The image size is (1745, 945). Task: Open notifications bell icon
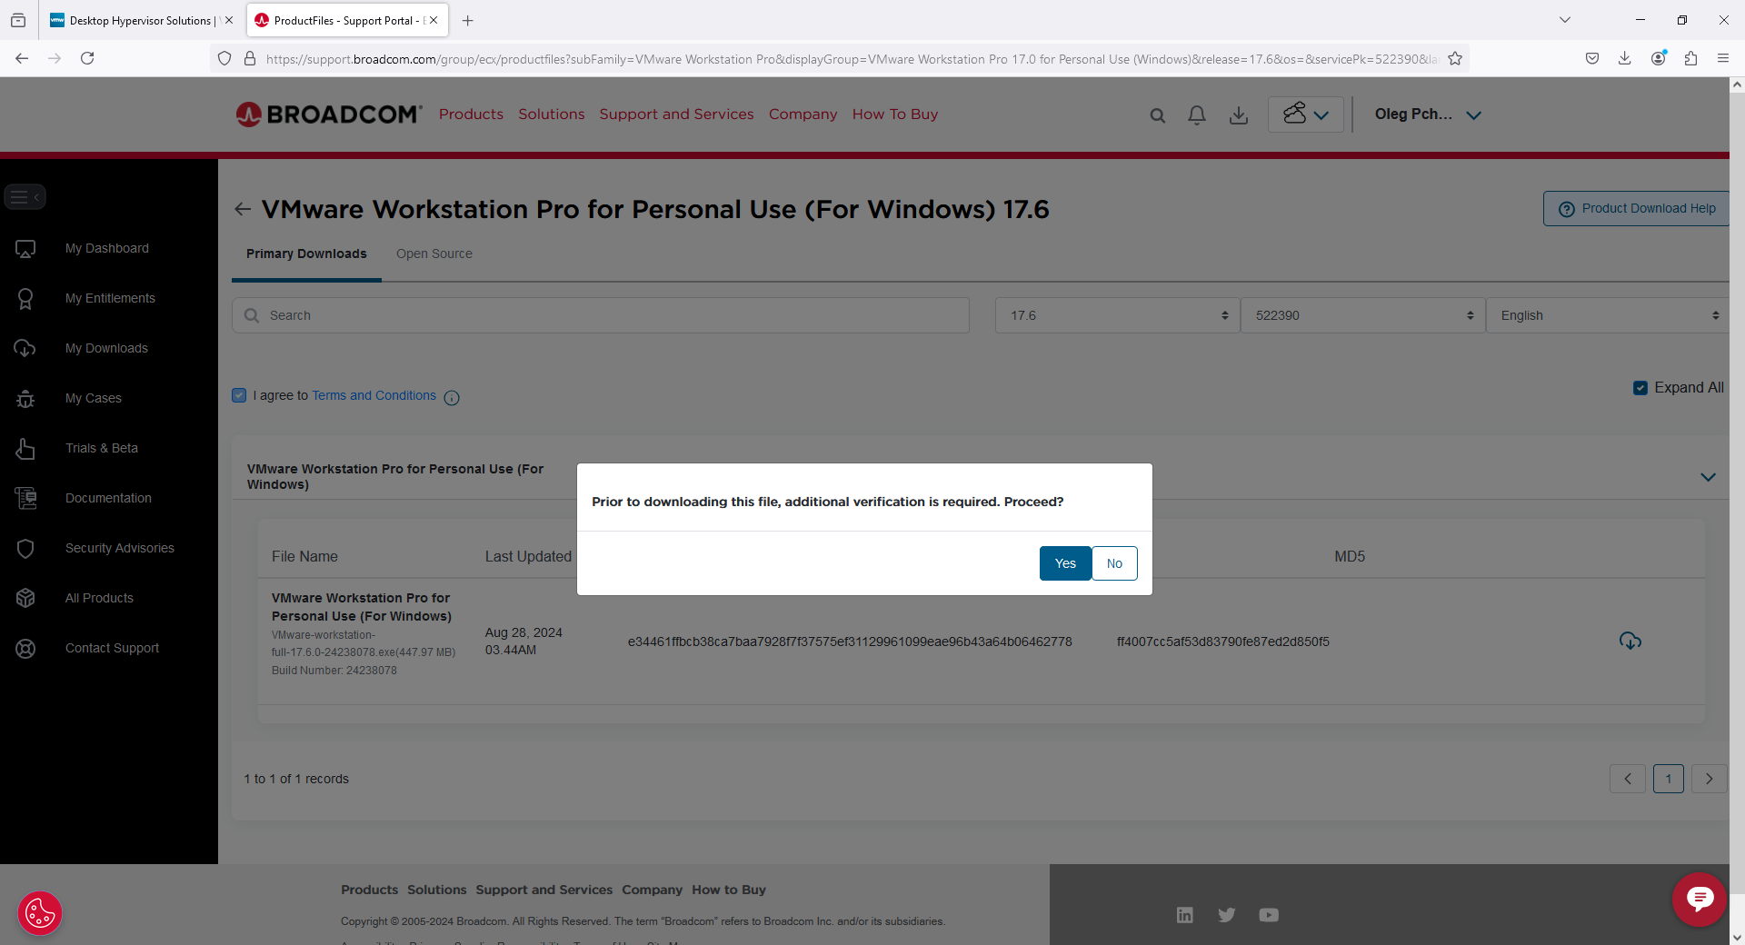pos(1197,115)
